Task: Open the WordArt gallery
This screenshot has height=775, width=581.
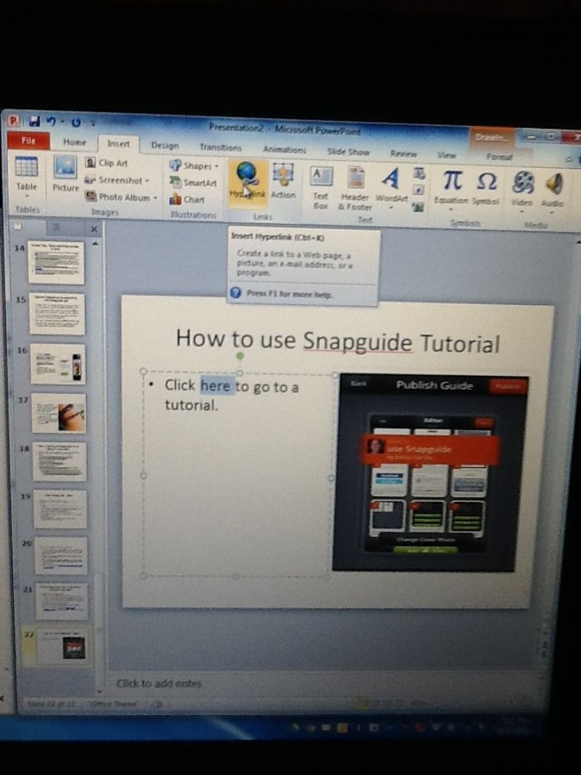Action: click(391, 187)
